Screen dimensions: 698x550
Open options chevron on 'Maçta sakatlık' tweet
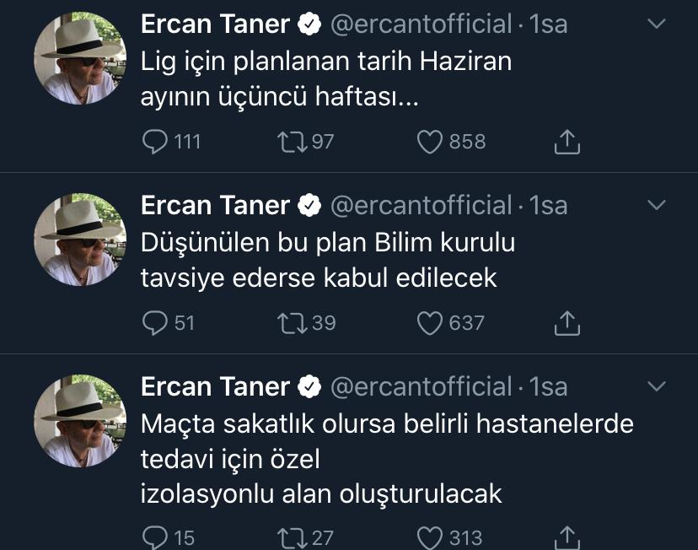655,386
